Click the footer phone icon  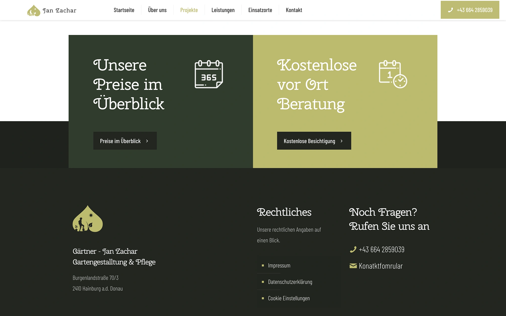tap(353, 249)
